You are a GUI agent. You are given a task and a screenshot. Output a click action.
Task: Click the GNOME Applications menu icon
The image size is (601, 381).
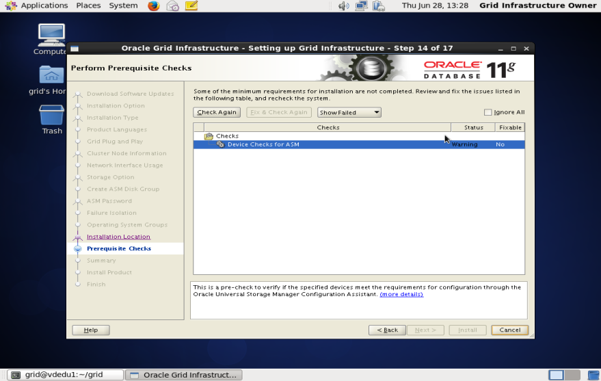(11, 5)
